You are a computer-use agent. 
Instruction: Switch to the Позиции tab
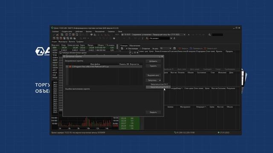point(124,45)
